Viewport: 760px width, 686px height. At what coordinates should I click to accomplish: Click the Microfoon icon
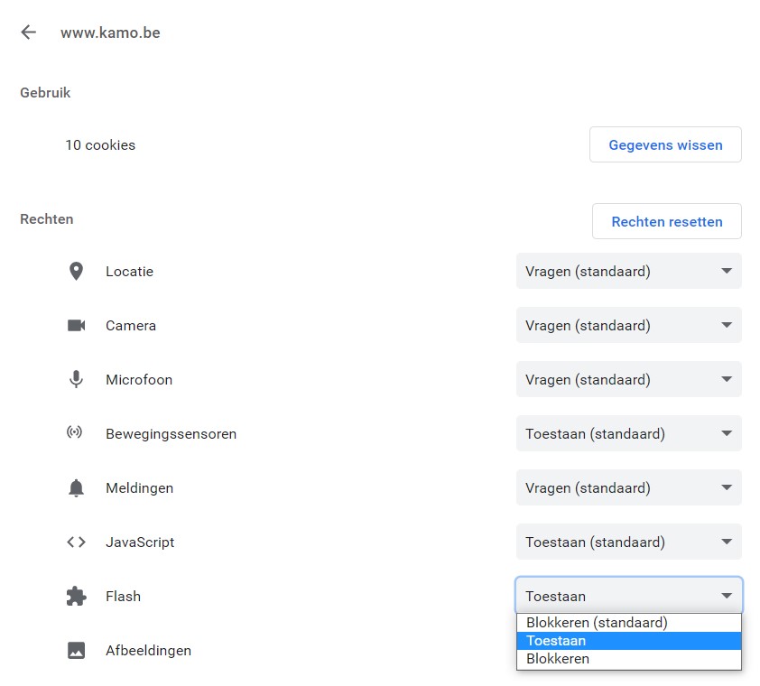(76, 380)
